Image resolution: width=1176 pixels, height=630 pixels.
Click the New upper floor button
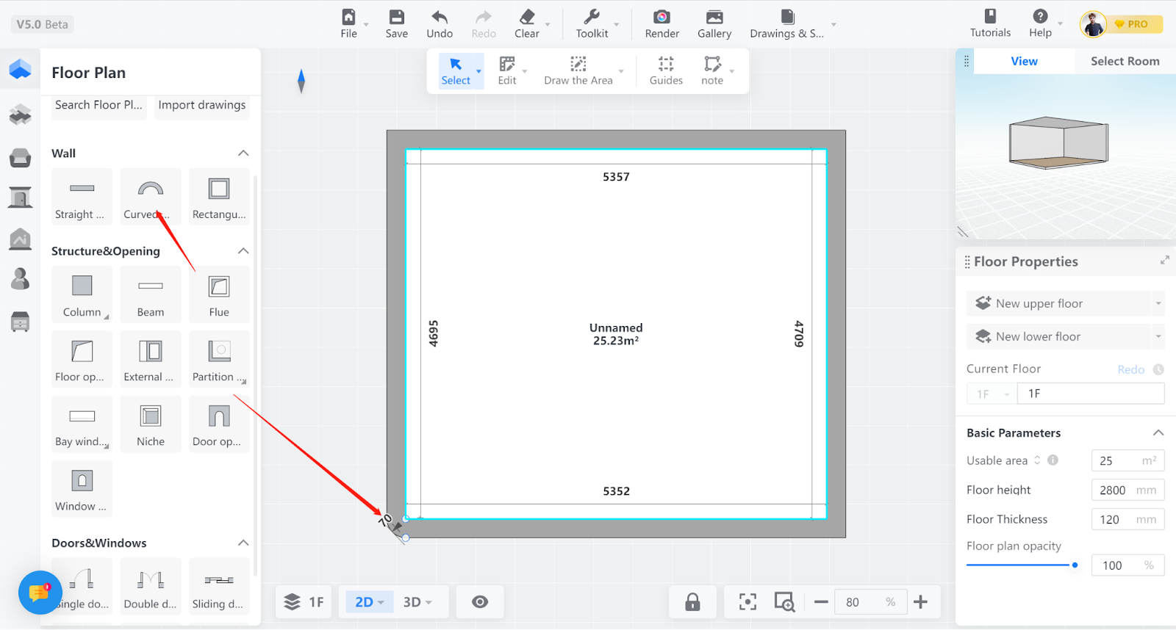pyautogui.click(x=1058, y=303)
